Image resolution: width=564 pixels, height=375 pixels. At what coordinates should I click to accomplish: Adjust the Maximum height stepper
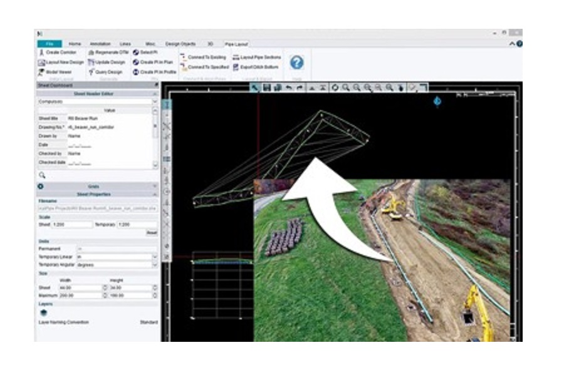(x=155, y=295)
